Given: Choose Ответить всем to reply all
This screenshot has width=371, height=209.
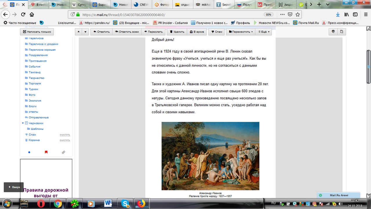Looking at the screenshot, I should (127, 32).
